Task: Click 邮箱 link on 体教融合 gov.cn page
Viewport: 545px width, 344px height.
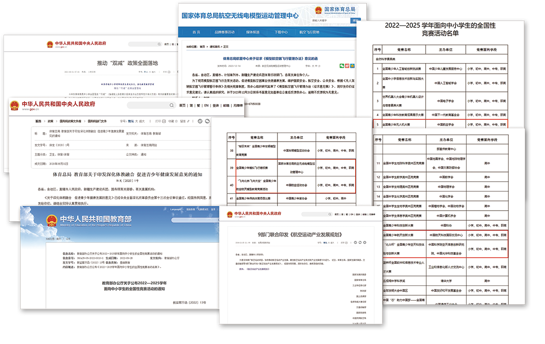Action: pyautogui.click(x=227, y=106)
